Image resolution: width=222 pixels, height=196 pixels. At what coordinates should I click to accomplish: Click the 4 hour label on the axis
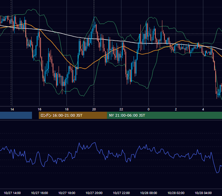(x=203, y=109)
